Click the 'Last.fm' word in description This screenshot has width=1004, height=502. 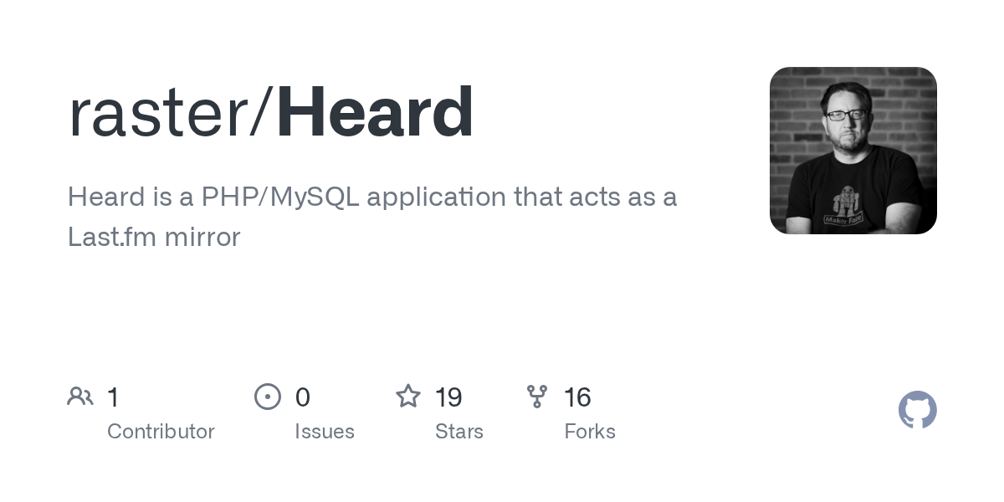(x=112, y=238)
